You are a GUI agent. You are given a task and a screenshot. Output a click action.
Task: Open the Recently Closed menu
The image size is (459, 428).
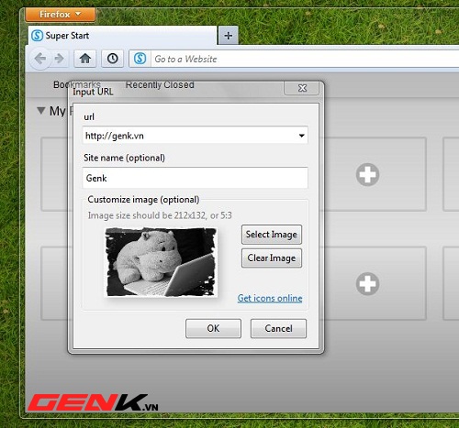(160, 84)
